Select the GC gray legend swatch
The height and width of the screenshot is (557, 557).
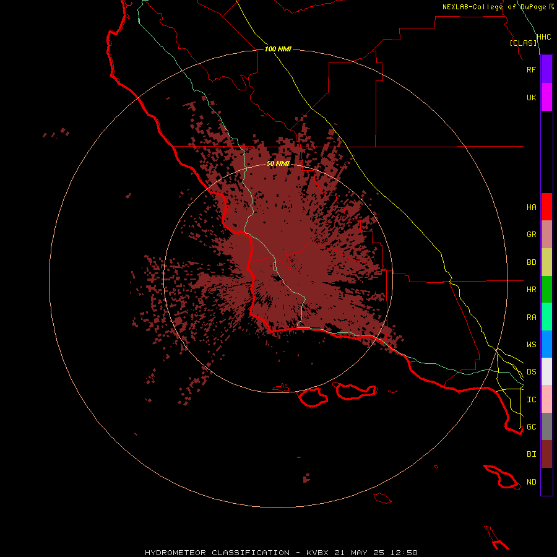(546, 426)
